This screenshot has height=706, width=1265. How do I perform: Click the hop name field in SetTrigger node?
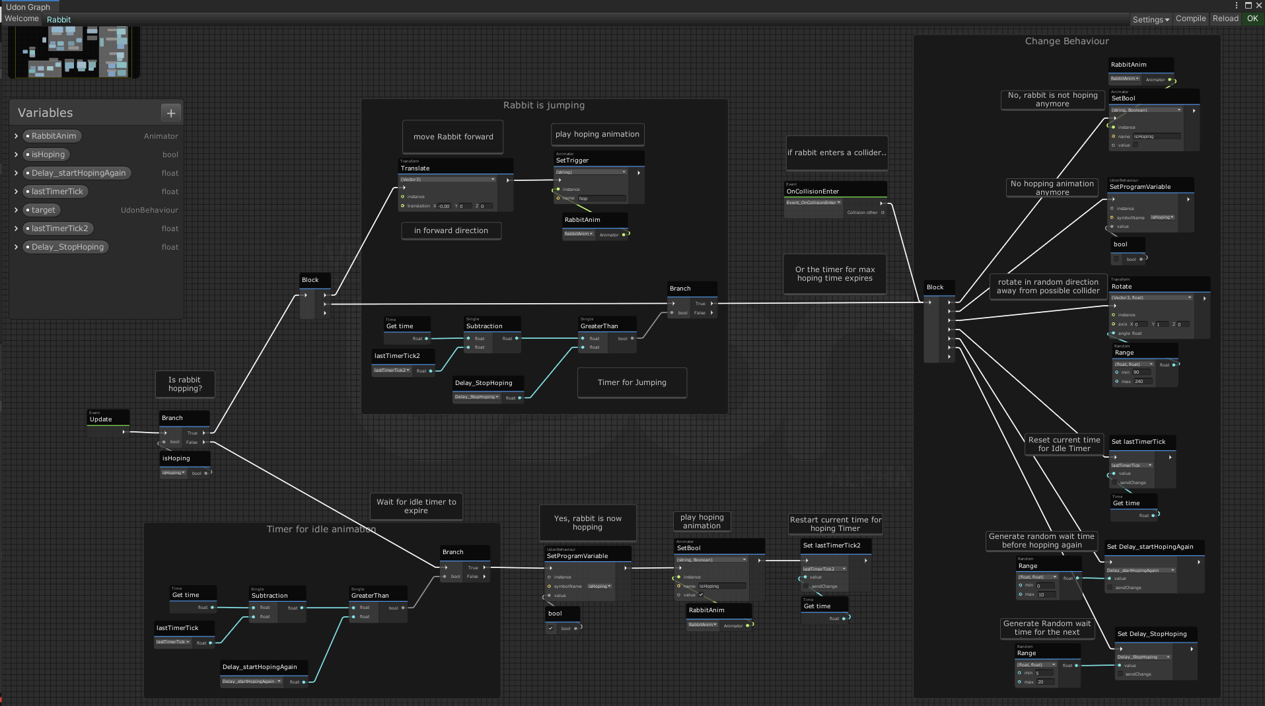(x=601, y=198)
